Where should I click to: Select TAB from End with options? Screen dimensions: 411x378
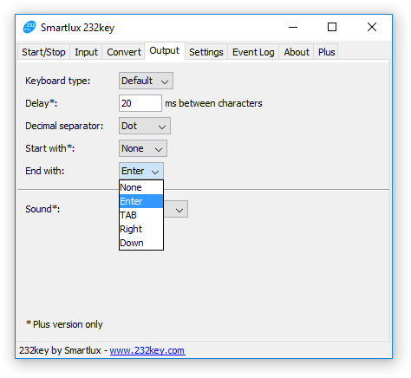[x=141, y=215]
